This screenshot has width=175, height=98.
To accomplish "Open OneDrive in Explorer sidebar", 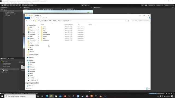I will coord(31,57).
